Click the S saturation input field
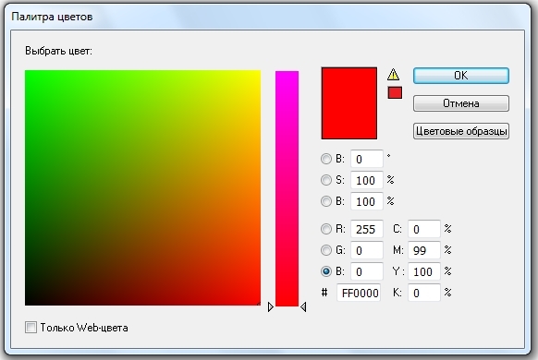538x360 pixels. point(367,180)
